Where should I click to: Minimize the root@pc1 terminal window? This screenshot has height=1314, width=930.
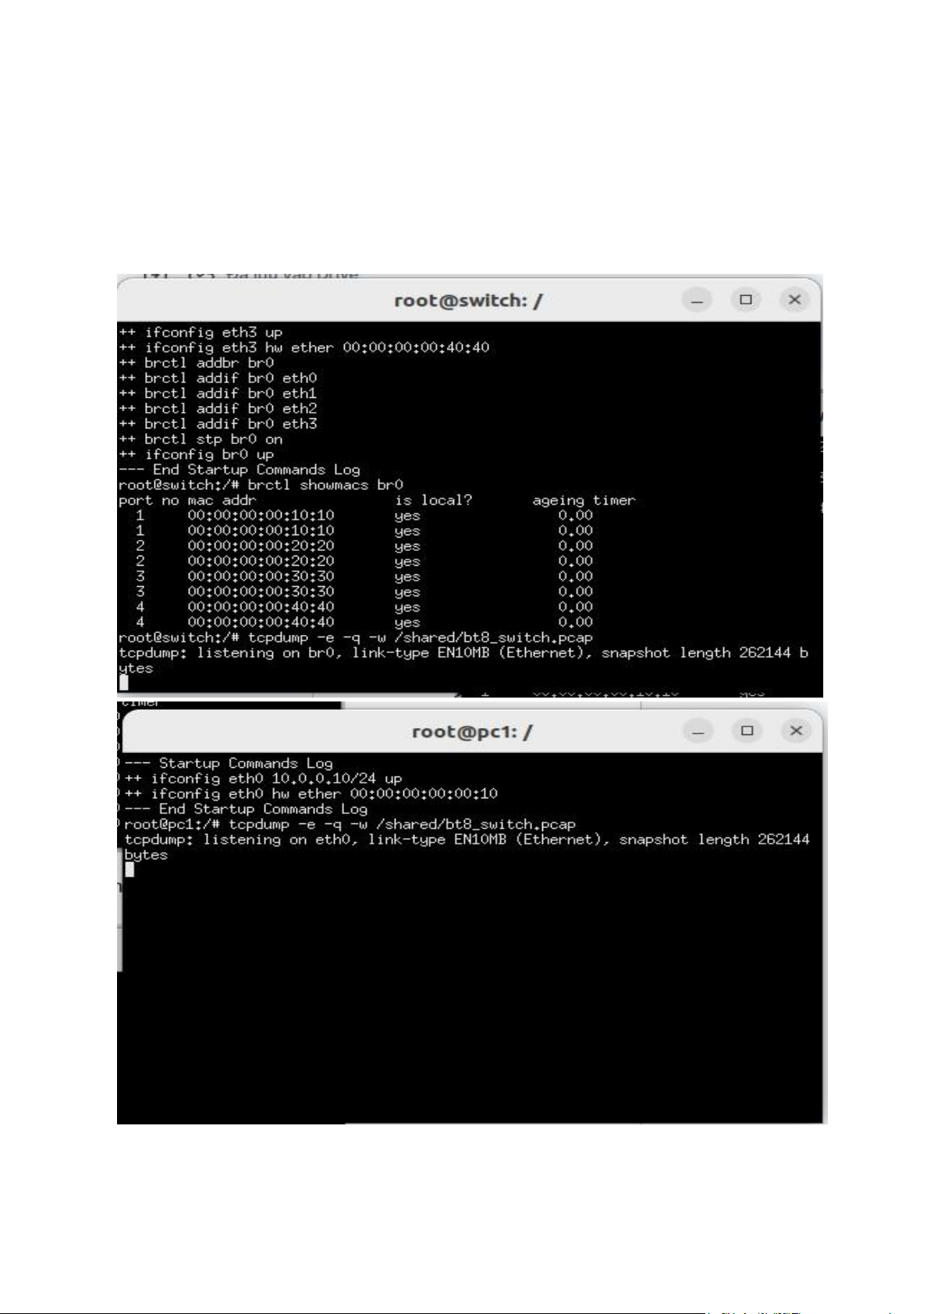(x=698, y=731)
